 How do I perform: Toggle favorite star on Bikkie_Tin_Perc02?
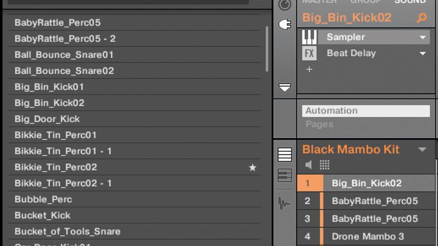tap(252, 167)
